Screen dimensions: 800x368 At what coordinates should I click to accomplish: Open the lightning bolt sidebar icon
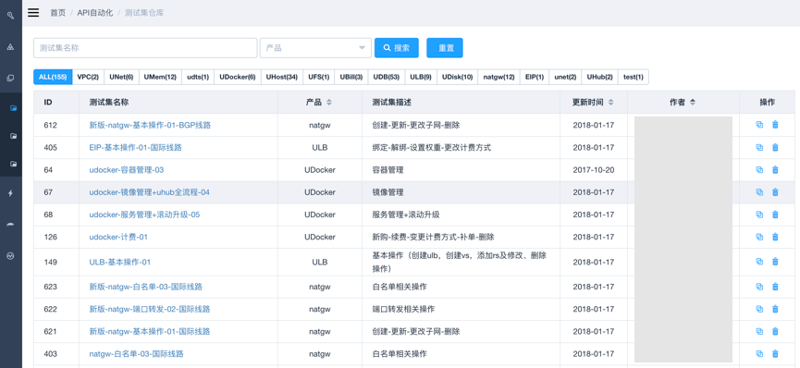click(x=10, y=193)
